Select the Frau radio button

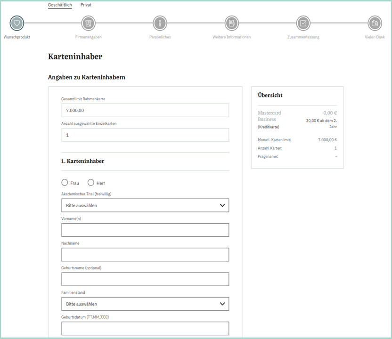[x=65, y=183]
